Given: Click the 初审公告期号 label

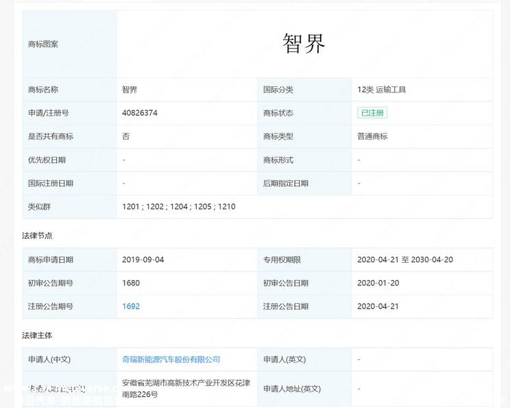Looking at the screenshot, I should tap(51, 283).
